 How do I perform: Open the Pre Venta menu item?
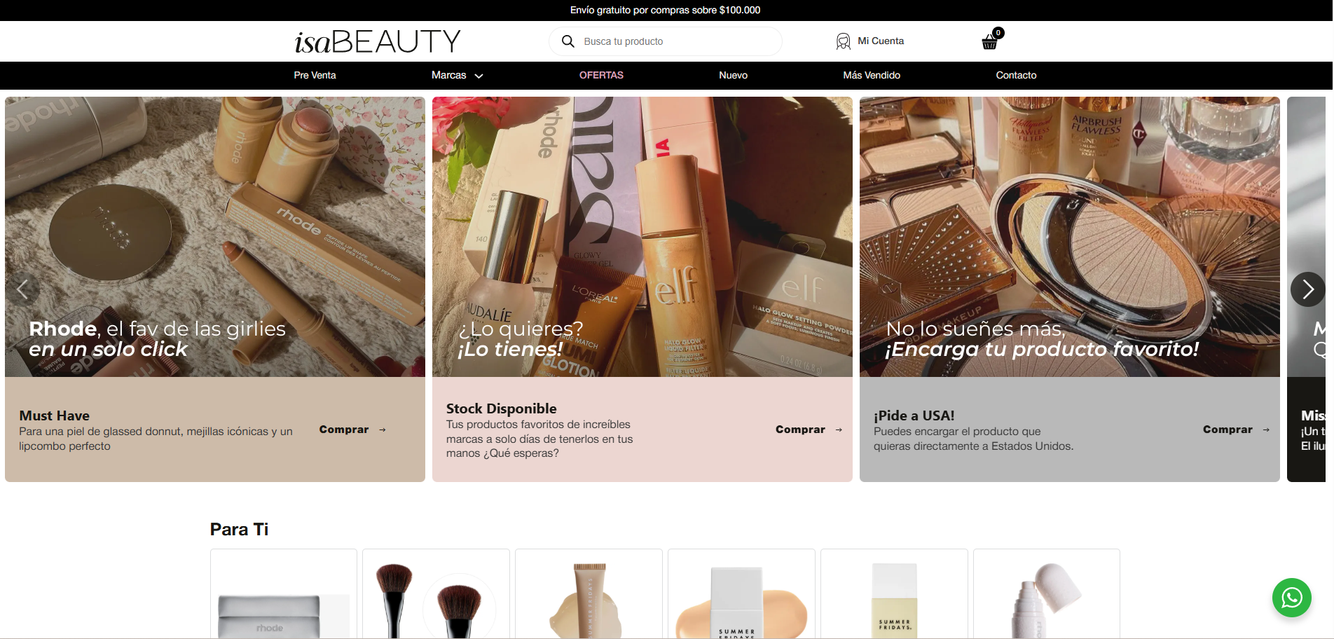(315, 75)
